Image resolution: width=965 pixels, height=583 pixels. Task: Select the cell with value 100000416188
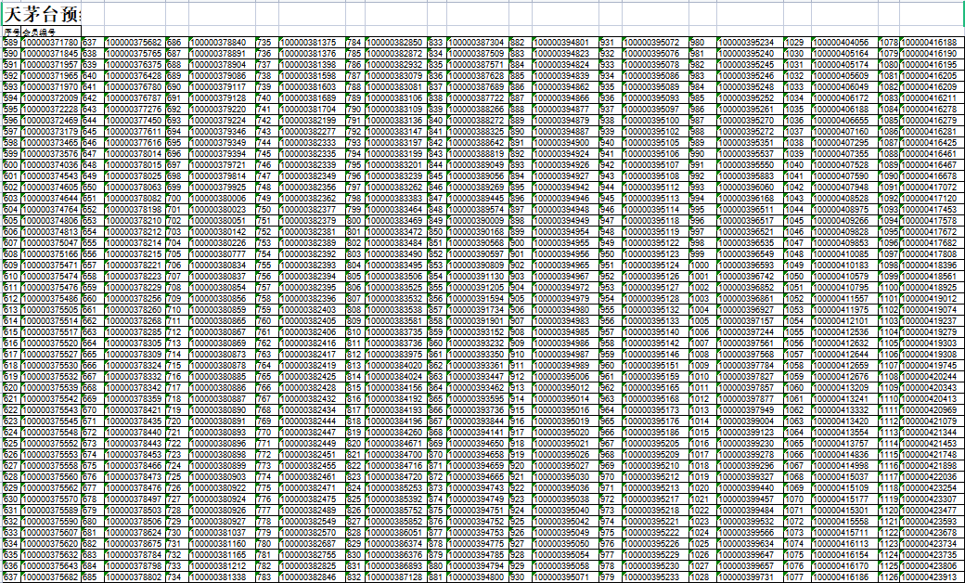tap(931, 43)
